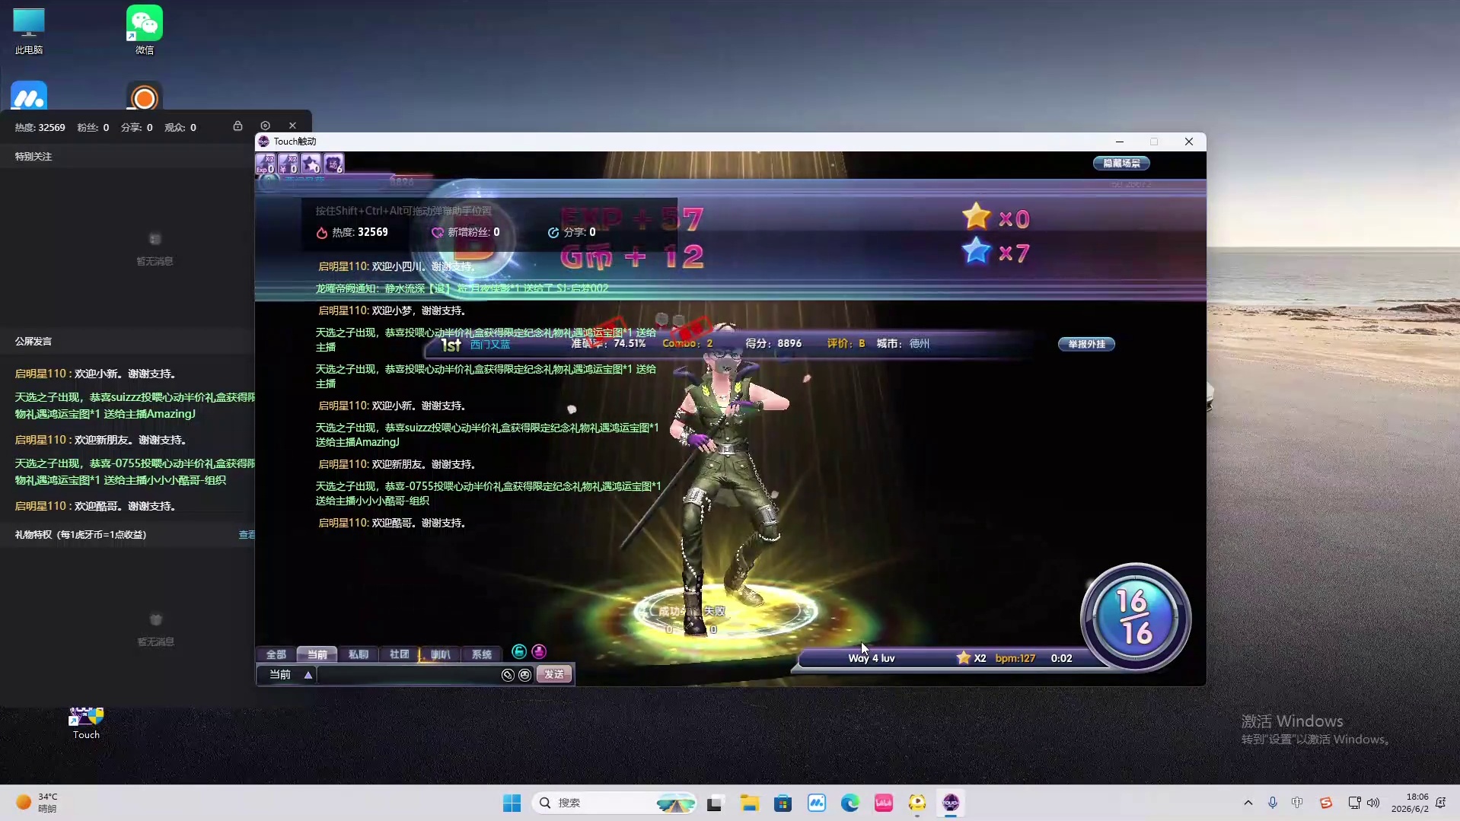
Task: Open the bilibili app on the taskbar
Action: pos(884,803)
